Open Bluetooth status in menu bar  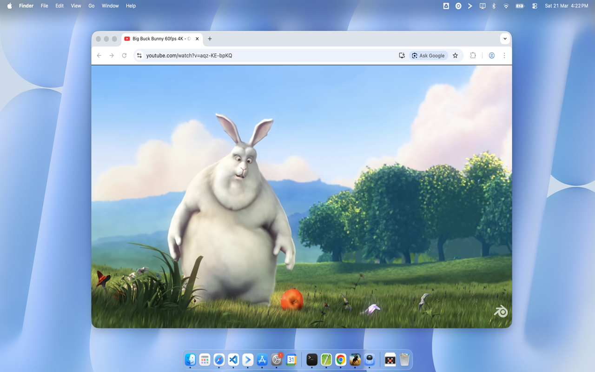[x=494, y=6]
